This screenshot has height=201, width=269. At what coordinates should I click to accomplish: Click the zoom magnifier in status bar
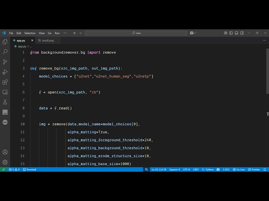click(x=146, y=169)
